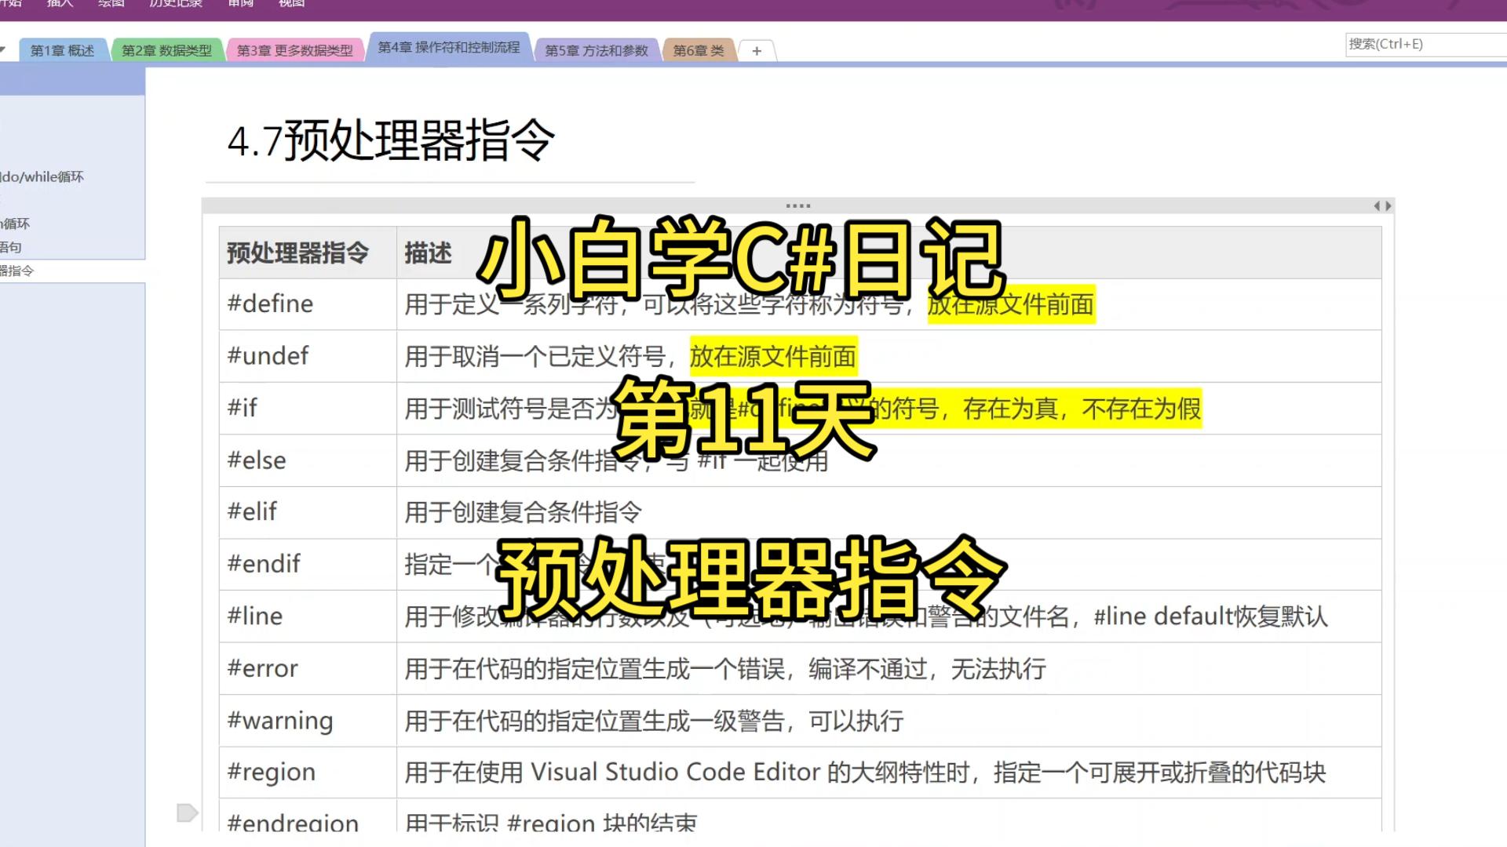Click the table container resize arrows icon

(1382, 205)
